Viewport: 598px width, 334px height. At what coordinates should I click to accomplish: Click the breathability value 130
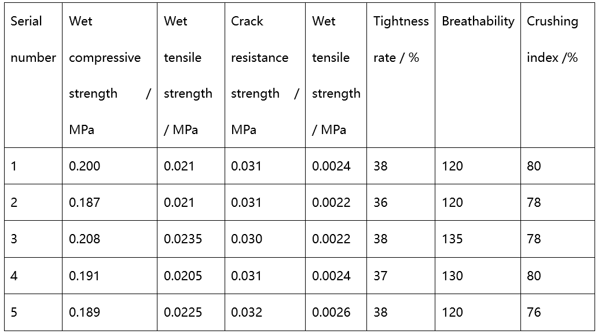pyautogui.click(x=452, y=276)
